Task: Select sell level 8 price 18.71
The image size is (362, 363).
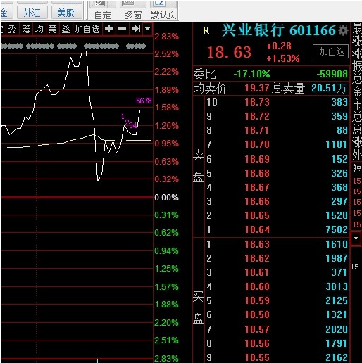Action: (x=257, y=130)
